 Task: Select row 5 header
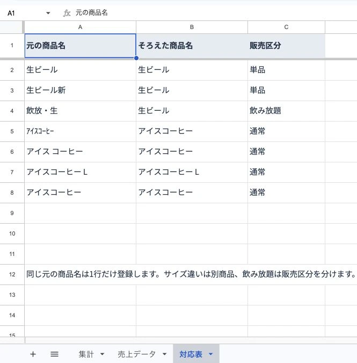pos(12,132)
